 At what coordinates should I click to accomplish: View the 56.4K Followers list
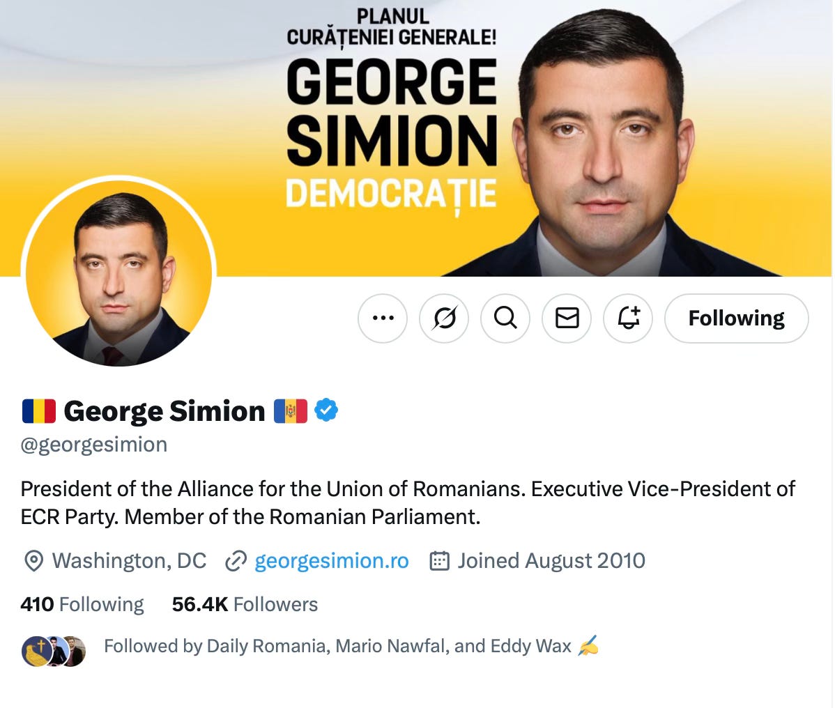(245, 605)
